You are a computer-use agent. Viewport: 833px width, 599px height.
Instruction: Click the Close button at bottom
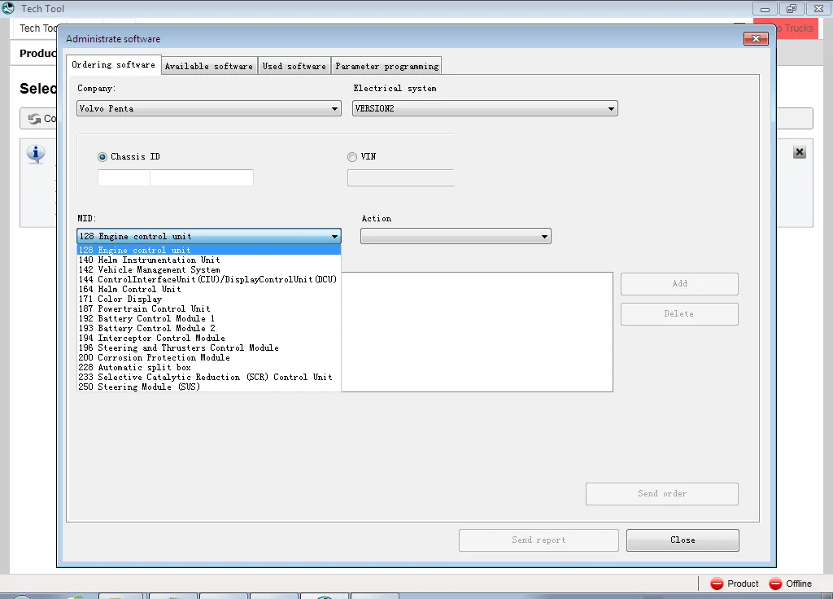coord(683,540)
